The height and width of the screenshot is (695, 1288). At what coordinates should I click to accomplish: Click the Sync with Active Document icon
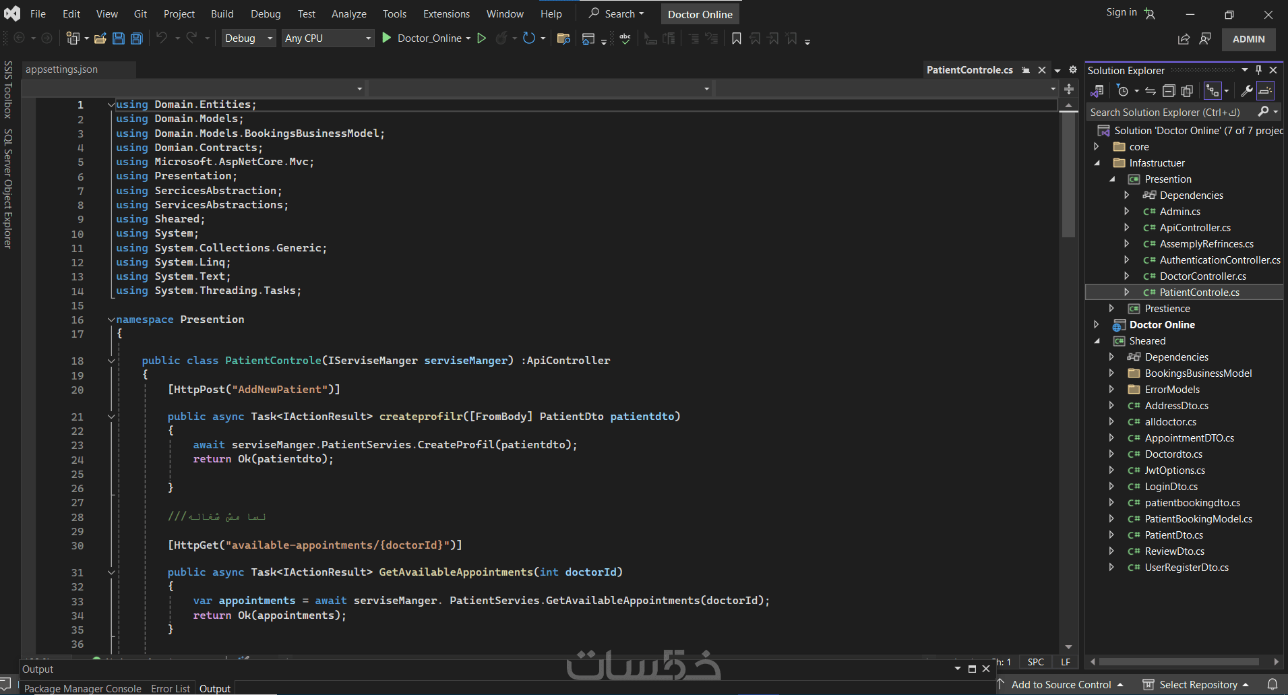pos(1151,91)
